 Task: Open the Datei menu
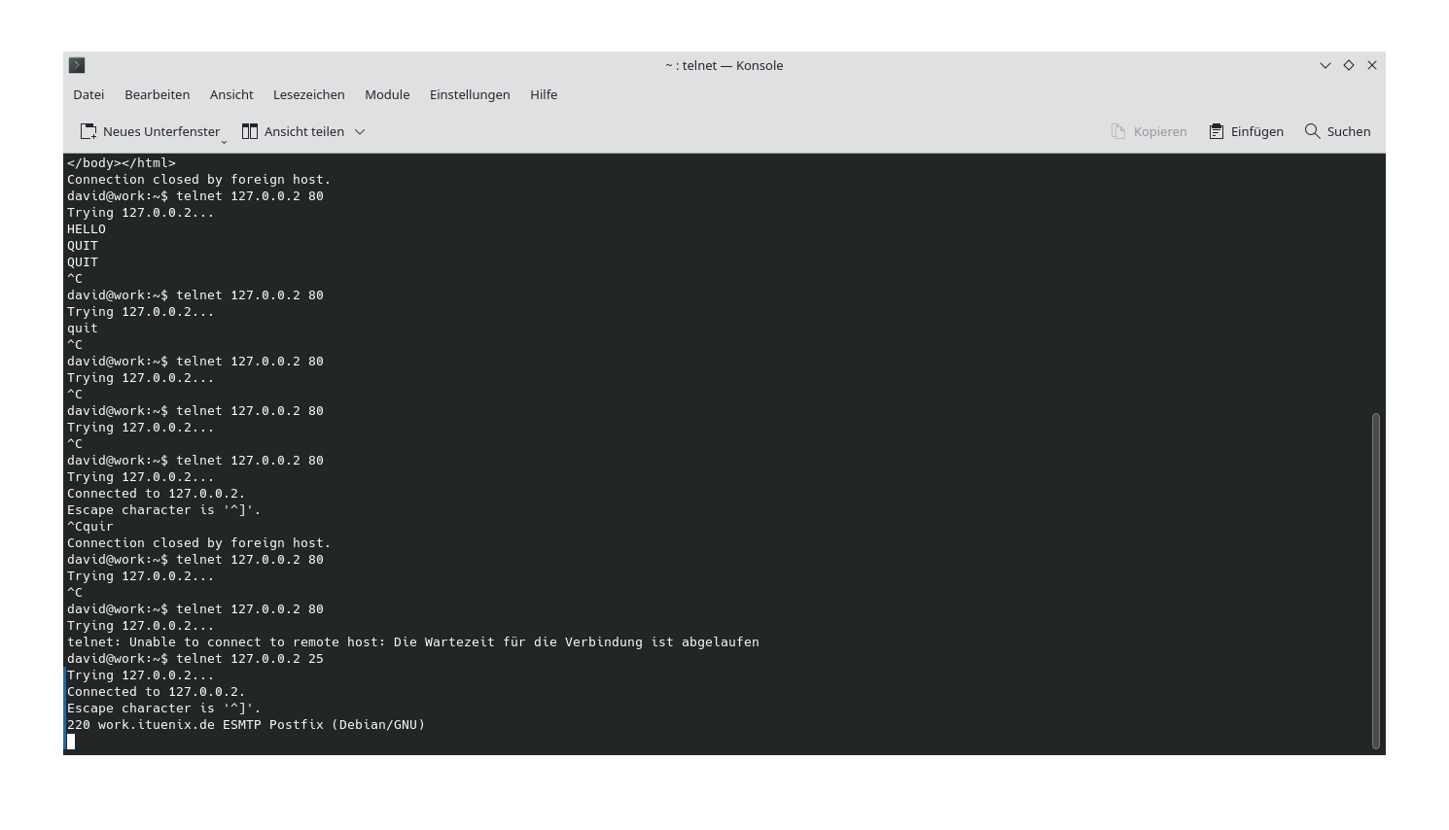[x=88, y=94]
